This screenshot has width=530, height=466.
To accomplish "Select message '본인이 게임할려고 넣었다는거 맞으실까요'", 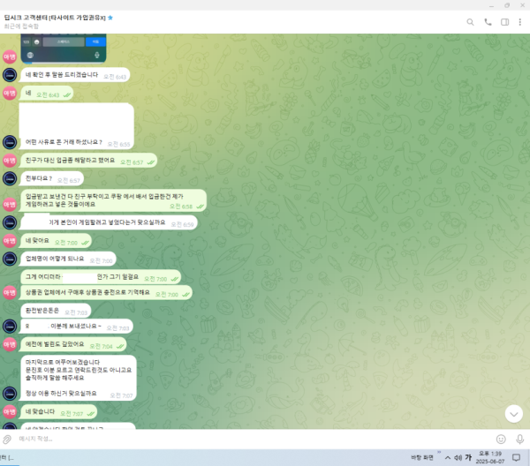I will [x=109, y=222].
